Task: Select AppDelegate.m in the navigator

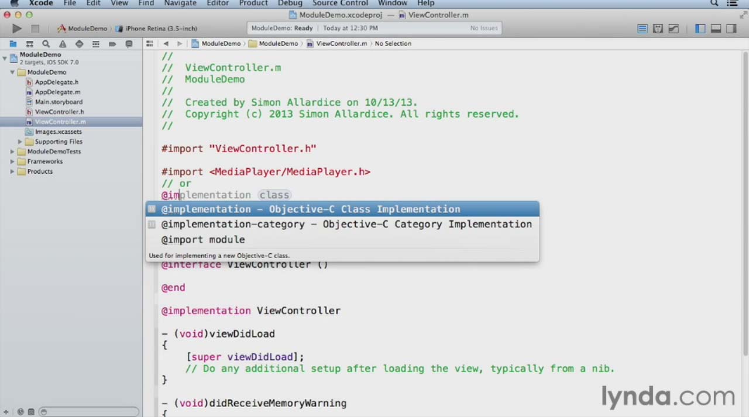Action: point(57,92)
